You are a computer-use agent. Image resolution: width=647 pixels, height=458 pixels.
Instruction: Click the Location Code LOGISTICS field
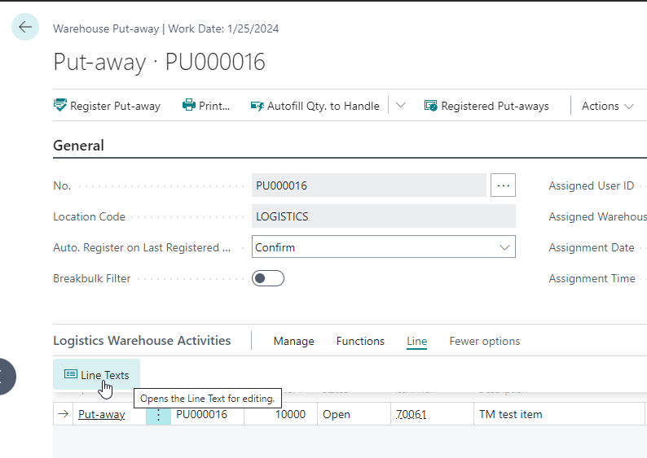point(383,216)
